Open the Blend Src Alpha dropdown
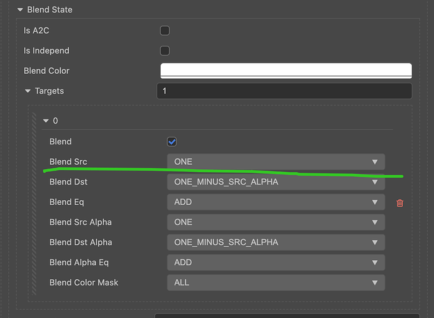The width and height of the screenshot is (434, 318). [276, 222]
